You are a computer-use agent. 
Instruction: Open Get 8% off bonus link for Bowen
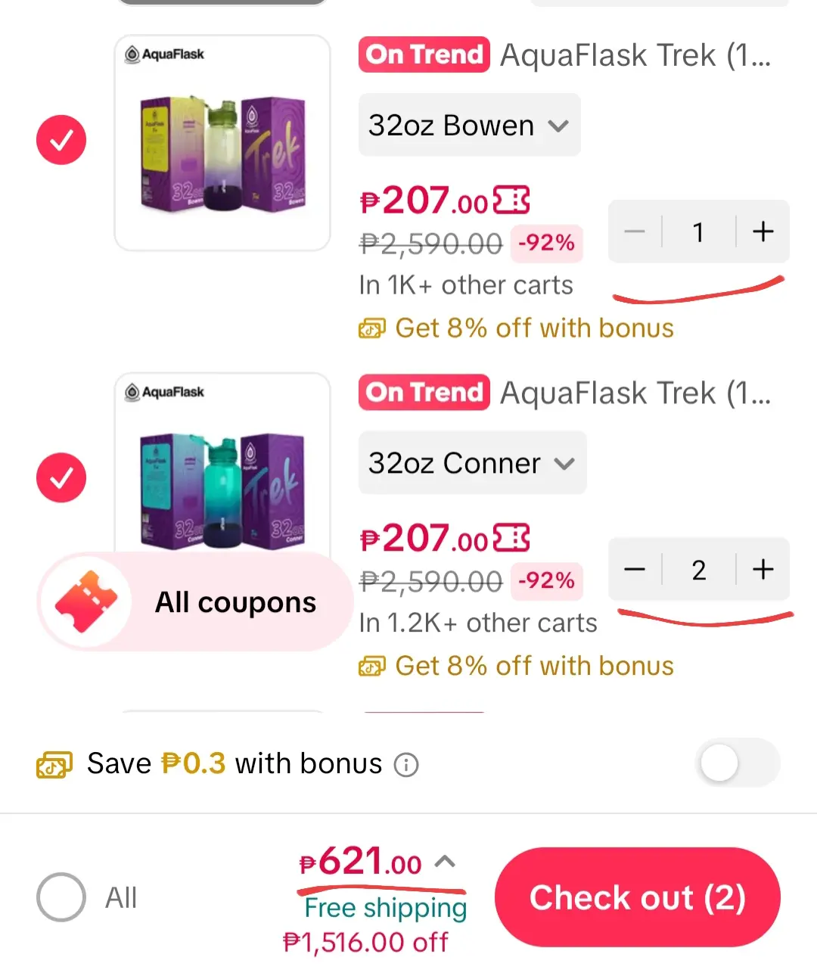pos(516,328)
